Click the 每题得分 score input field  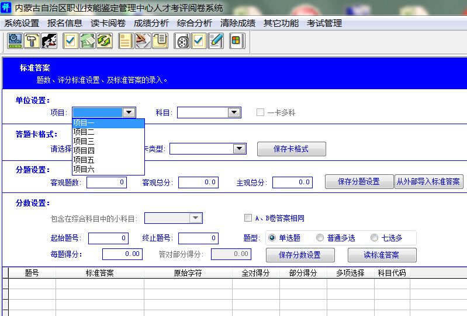pyautogui.click(x=122, y=254)
